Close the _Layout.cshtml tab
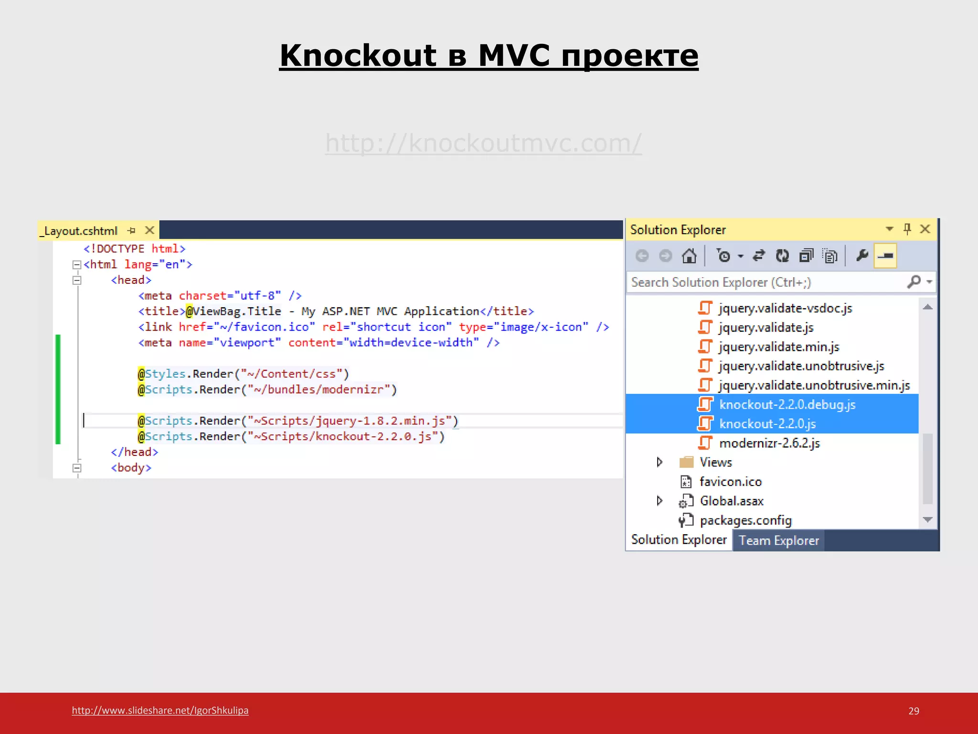Screen dimensions: 978x734 pos(149,230)
